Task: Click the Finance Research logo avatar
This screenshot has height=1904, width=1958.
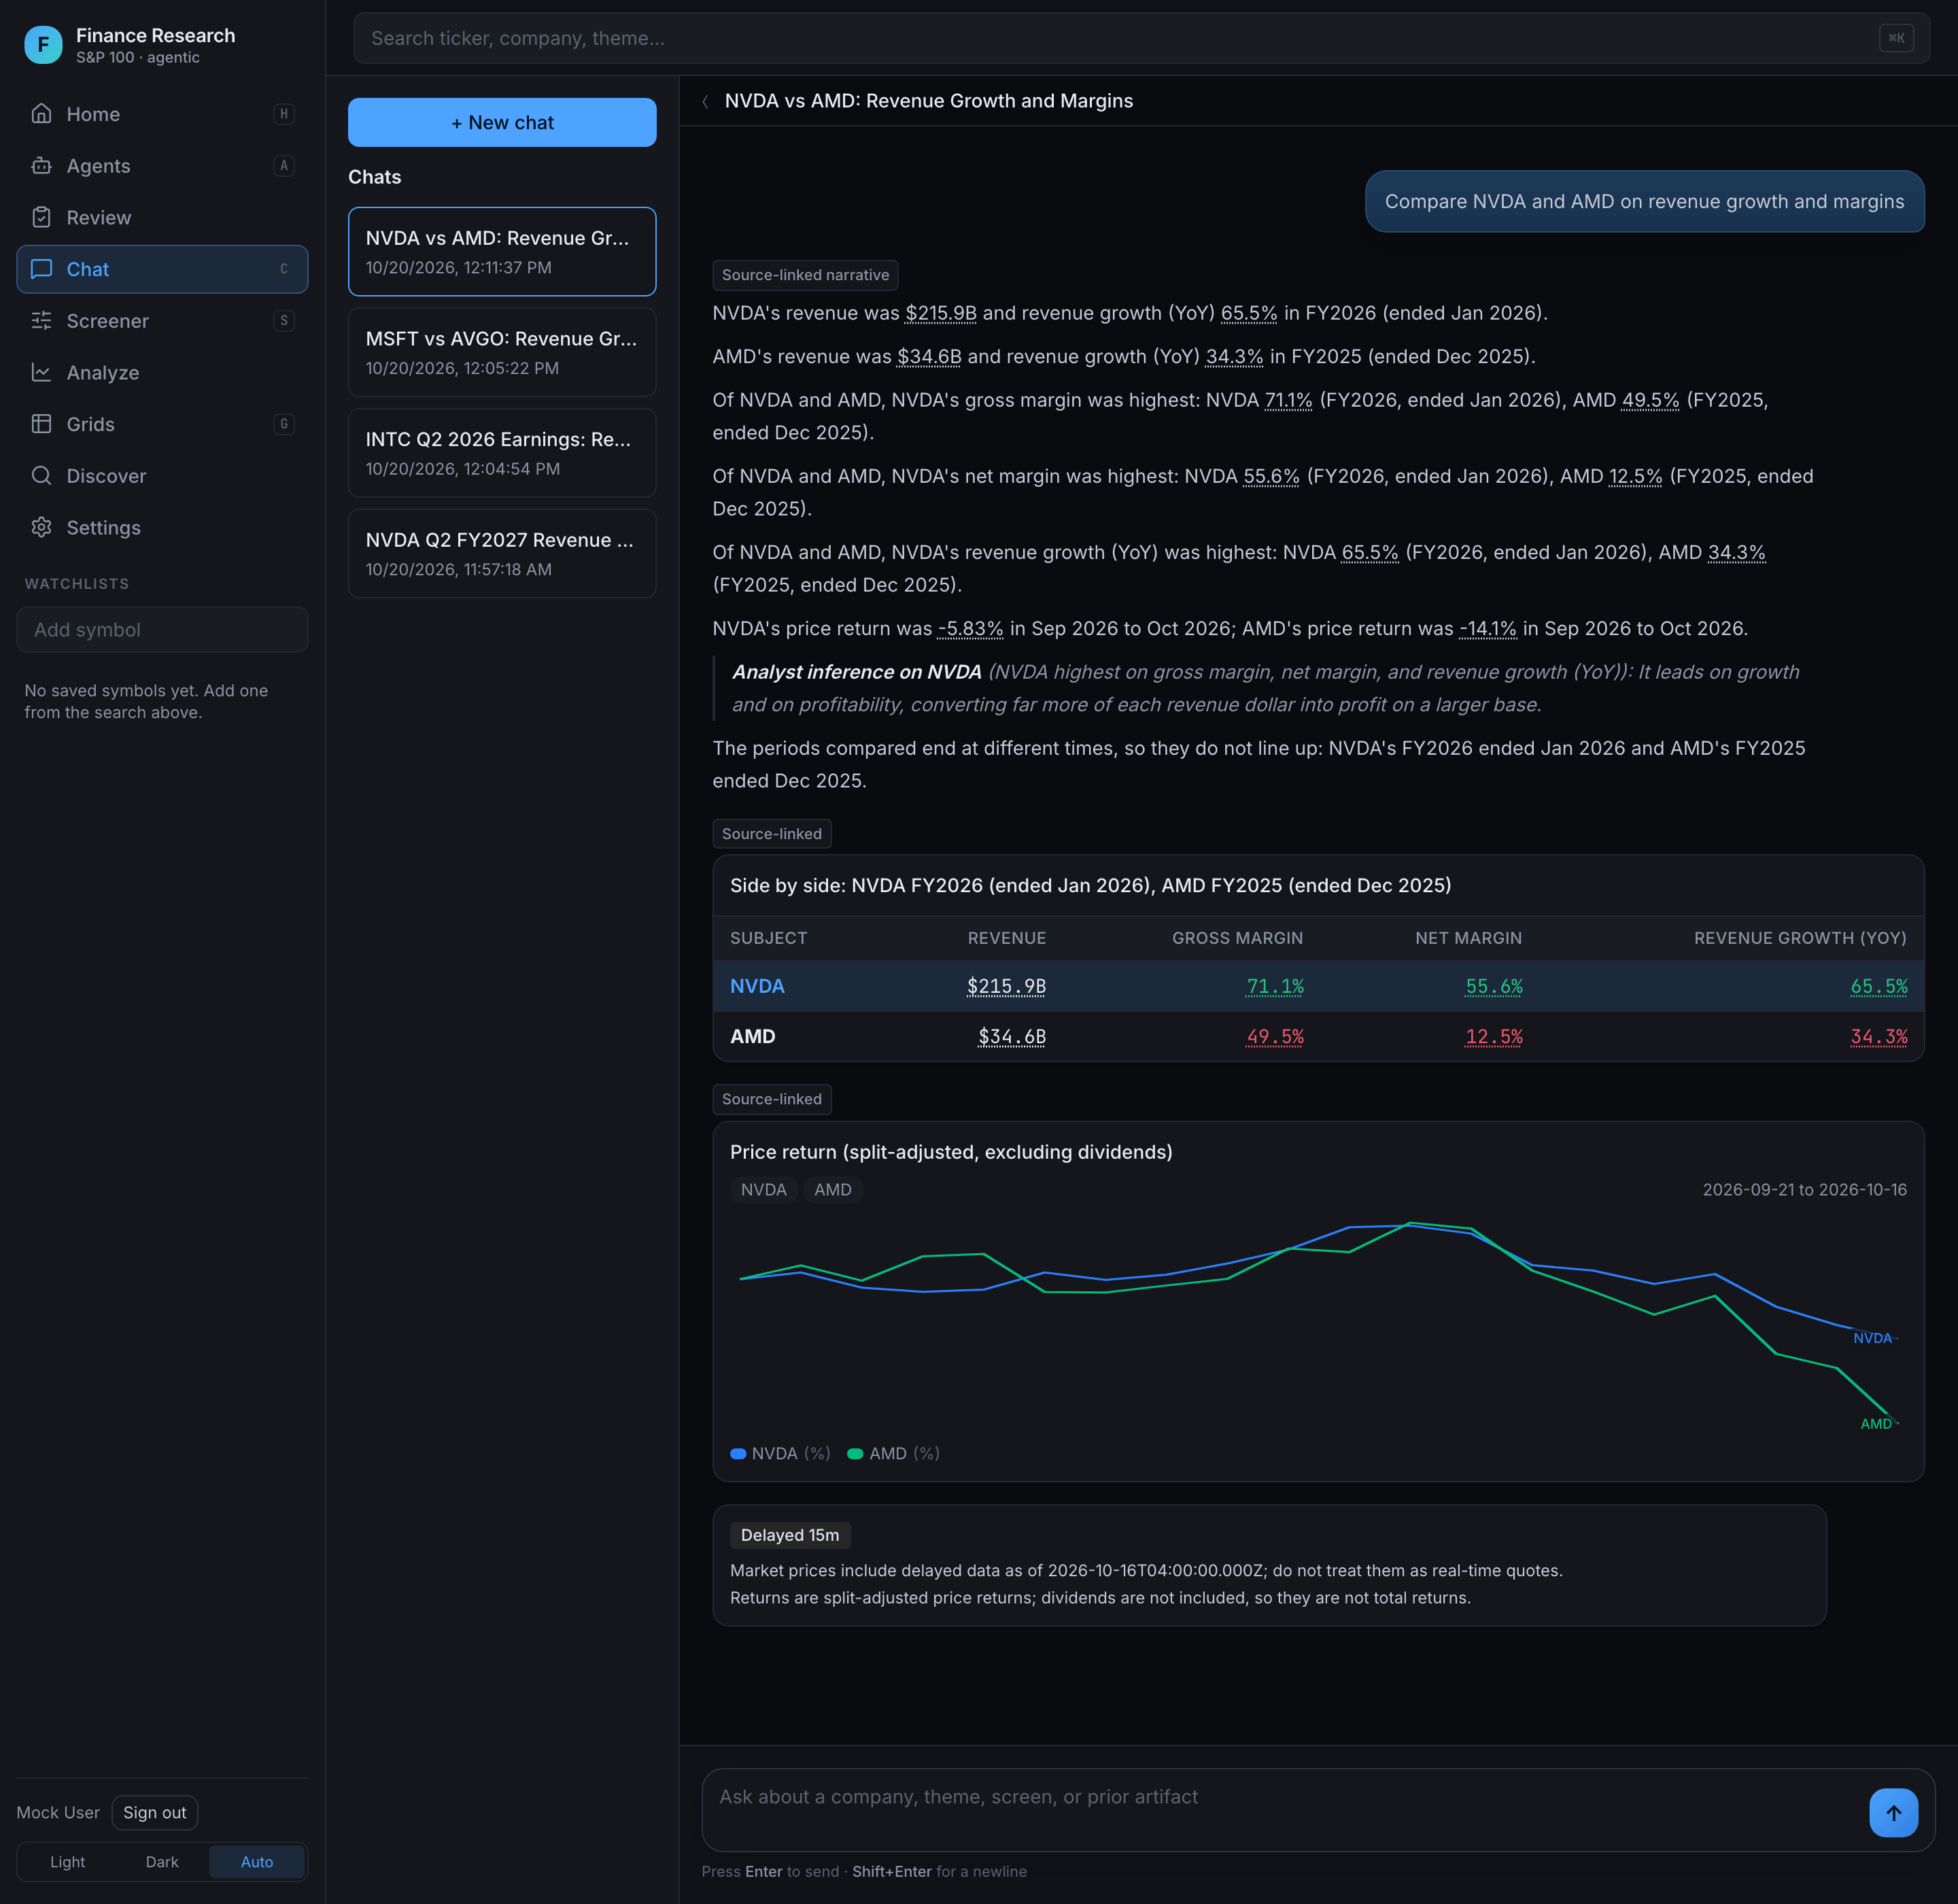Action: [x=43, y=45]
